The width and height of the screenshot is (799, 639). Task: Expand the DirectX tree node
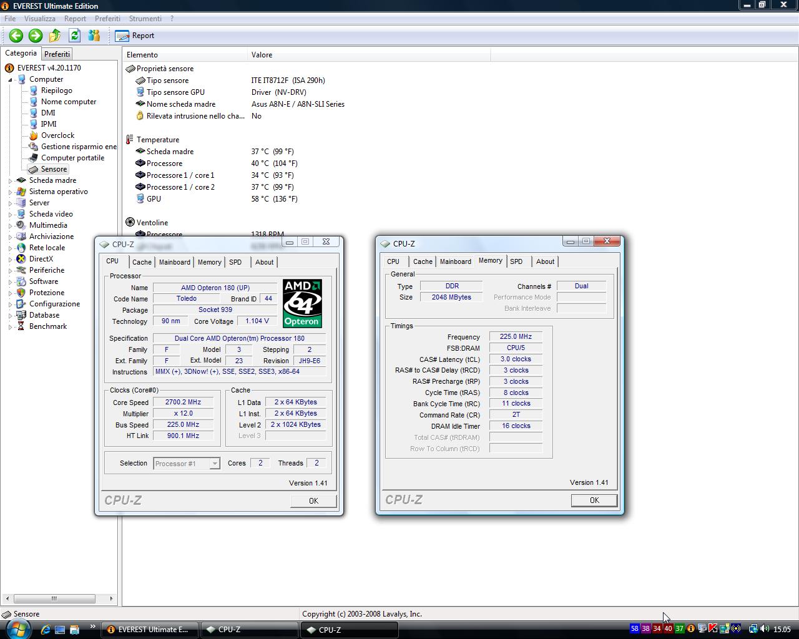click(x=11, y=260)
